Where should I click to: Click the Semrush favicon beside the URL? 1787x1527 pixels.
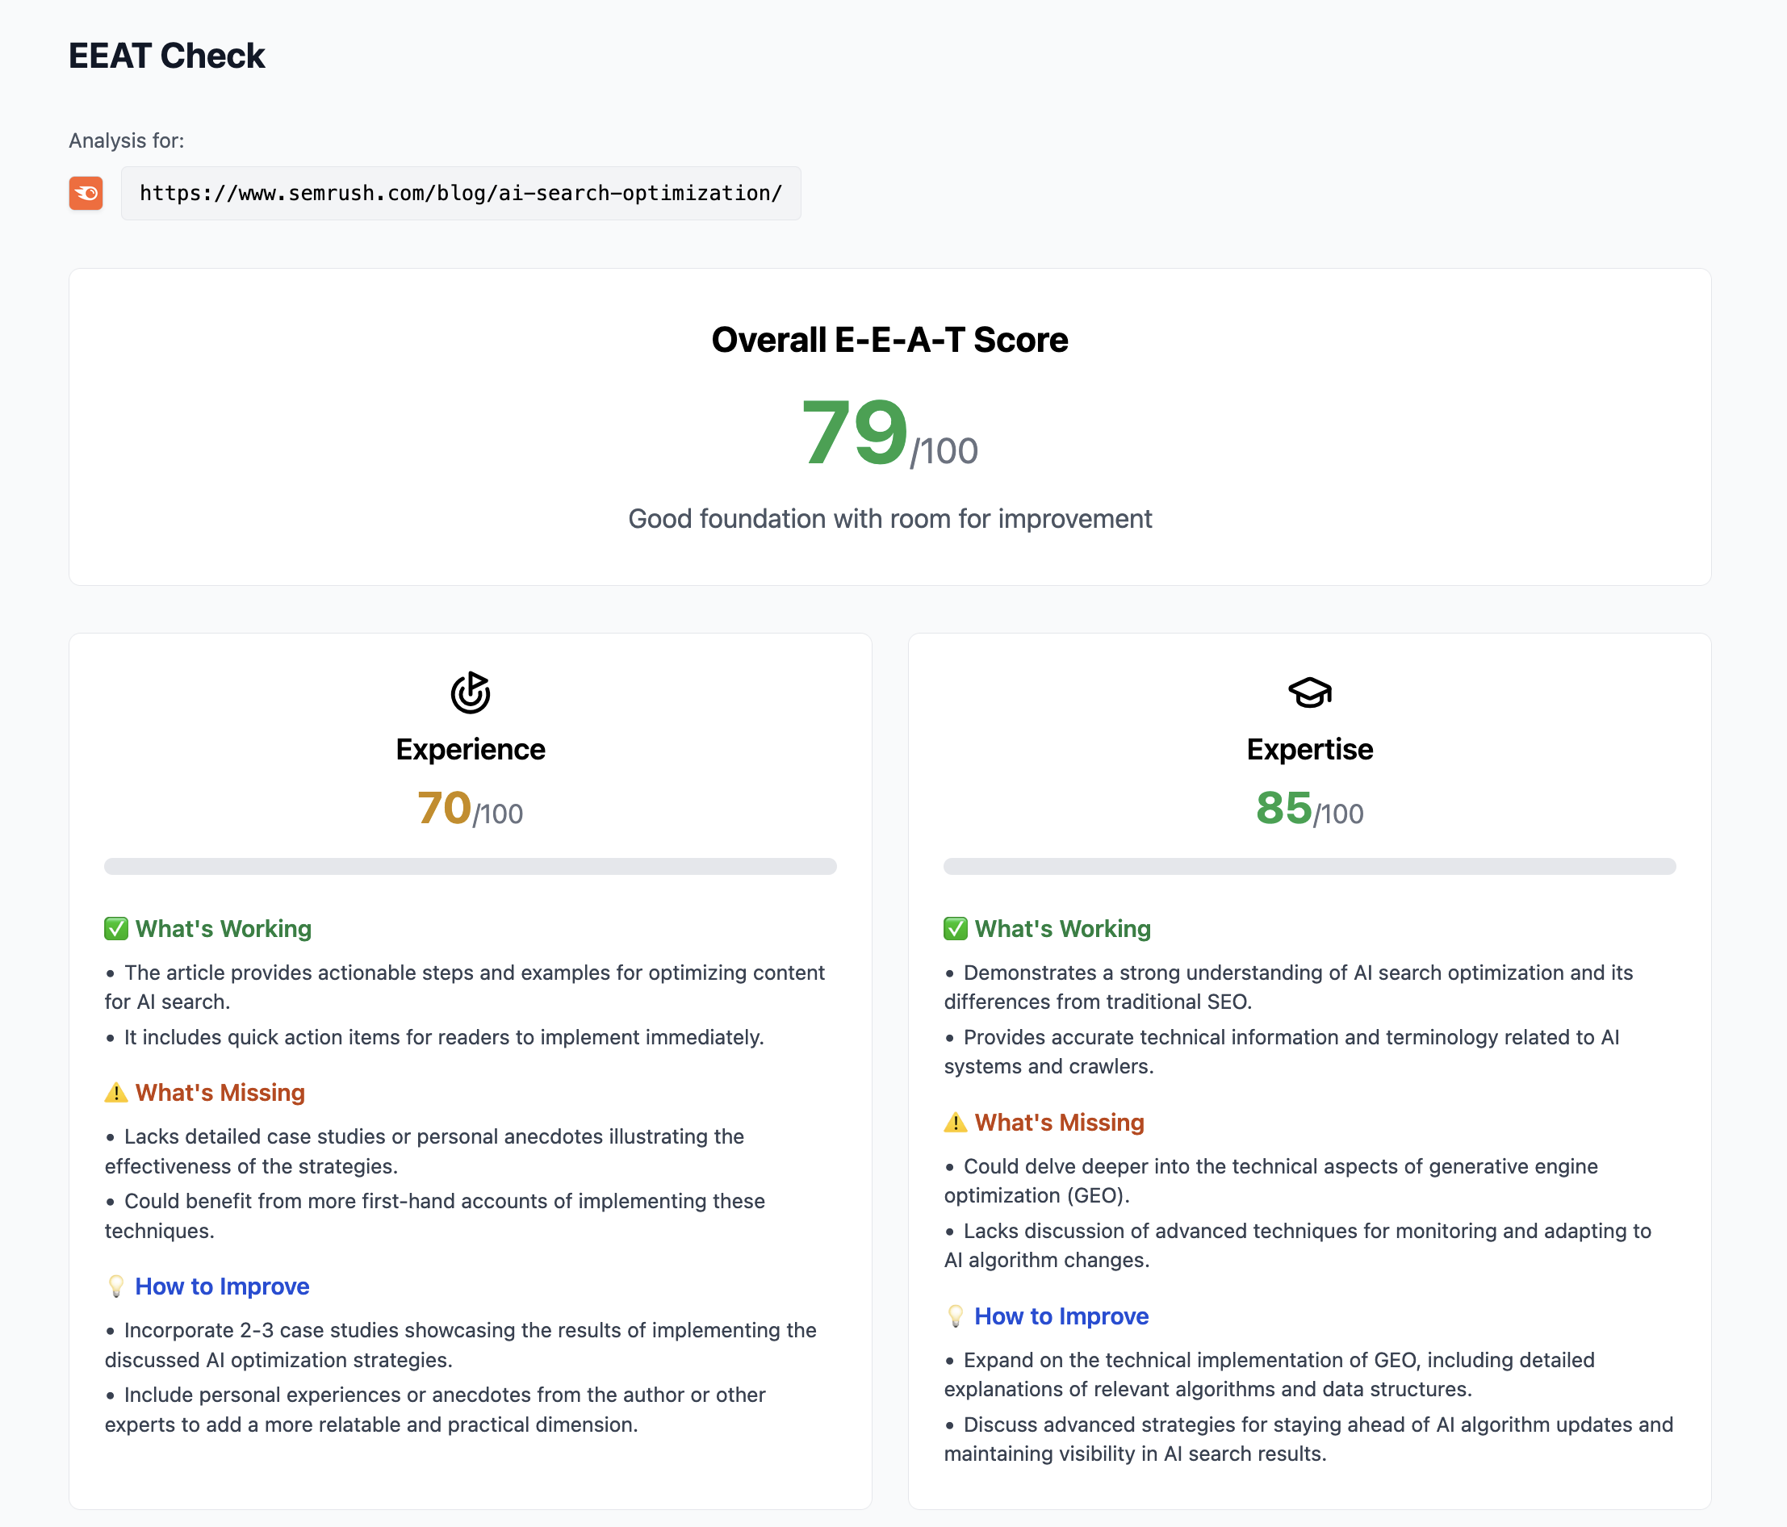(86, 193)
